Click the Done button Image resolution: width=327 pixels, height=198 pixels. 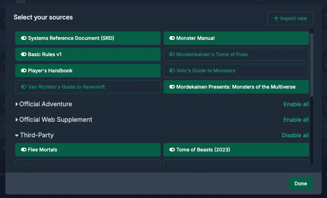[301, 184]
